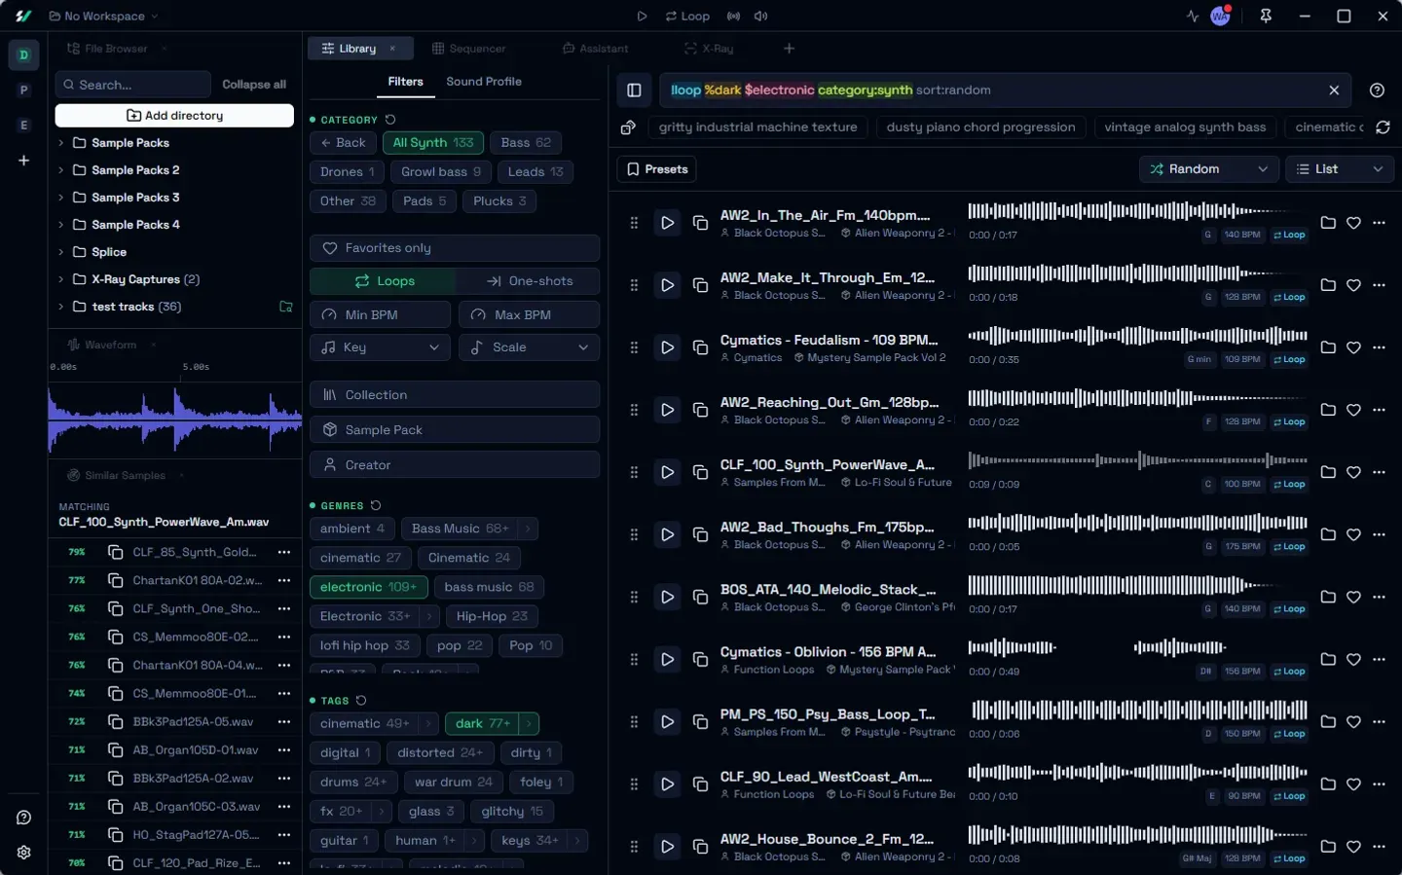Open the Random sort dropdown
Viewport: 1402px width, 875px height.
1208,169
